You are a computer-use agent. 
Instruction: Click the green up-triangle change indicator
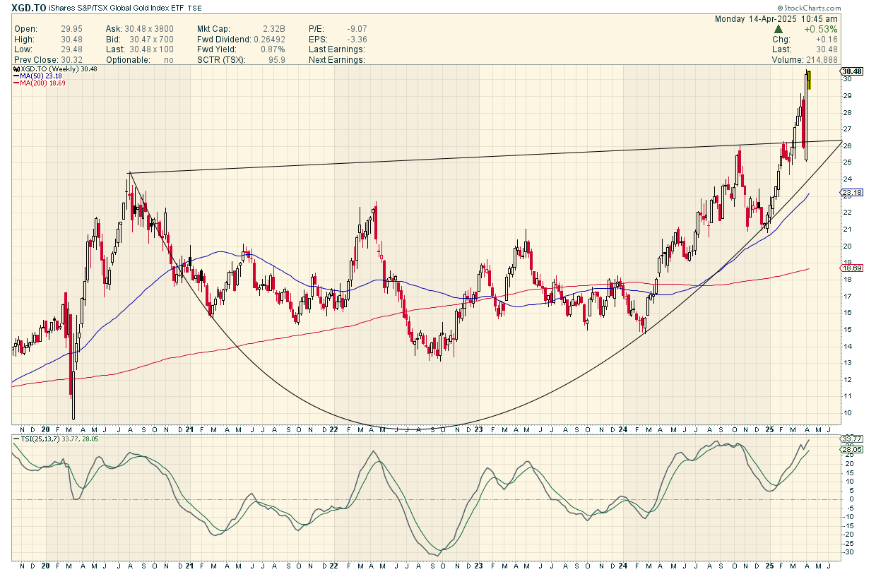779,29
